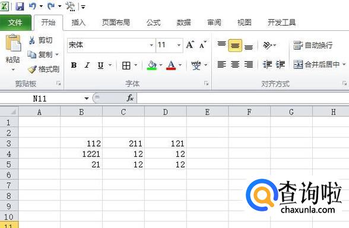Switch to the 插入 ribbon tab
This screenshot has width=349, height=228.
78,23
